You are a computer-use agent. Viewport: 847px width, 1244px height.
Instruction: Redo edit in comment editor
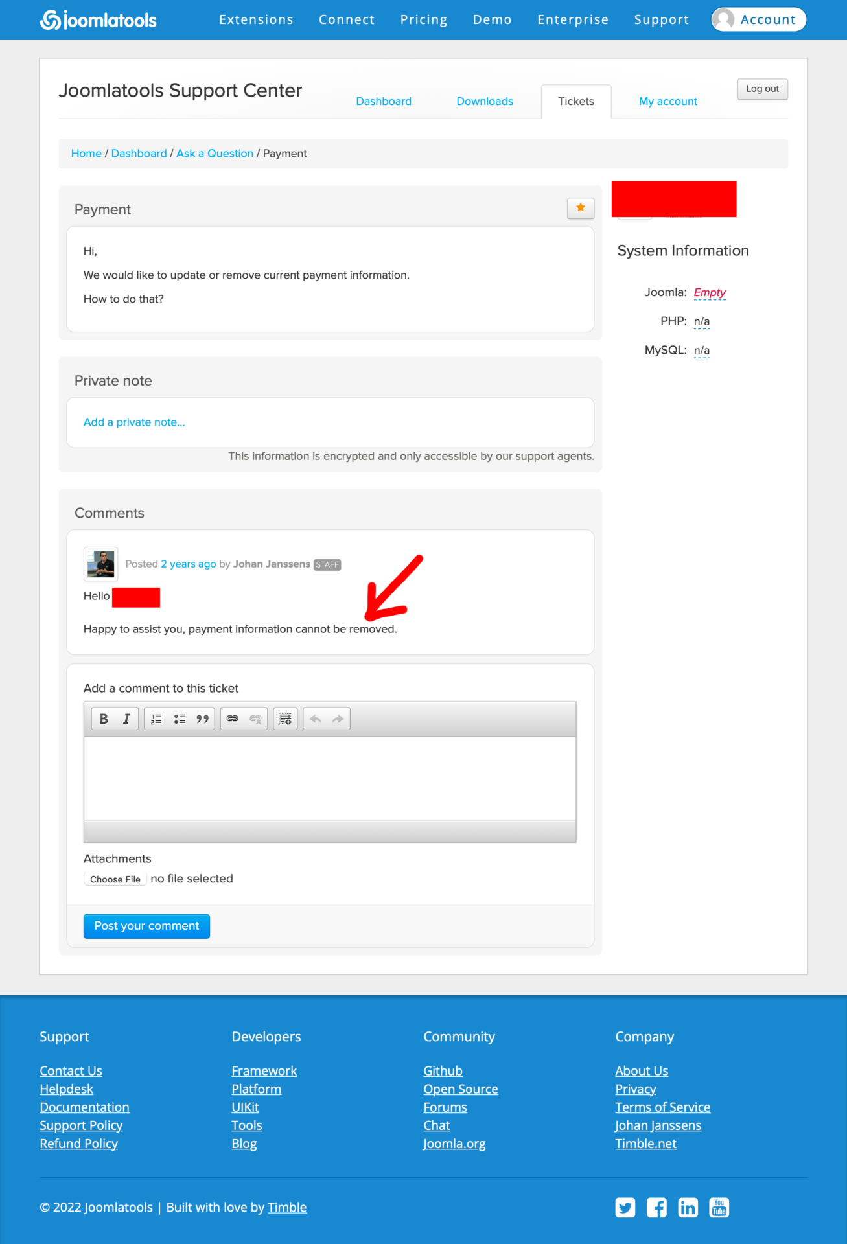338,719
